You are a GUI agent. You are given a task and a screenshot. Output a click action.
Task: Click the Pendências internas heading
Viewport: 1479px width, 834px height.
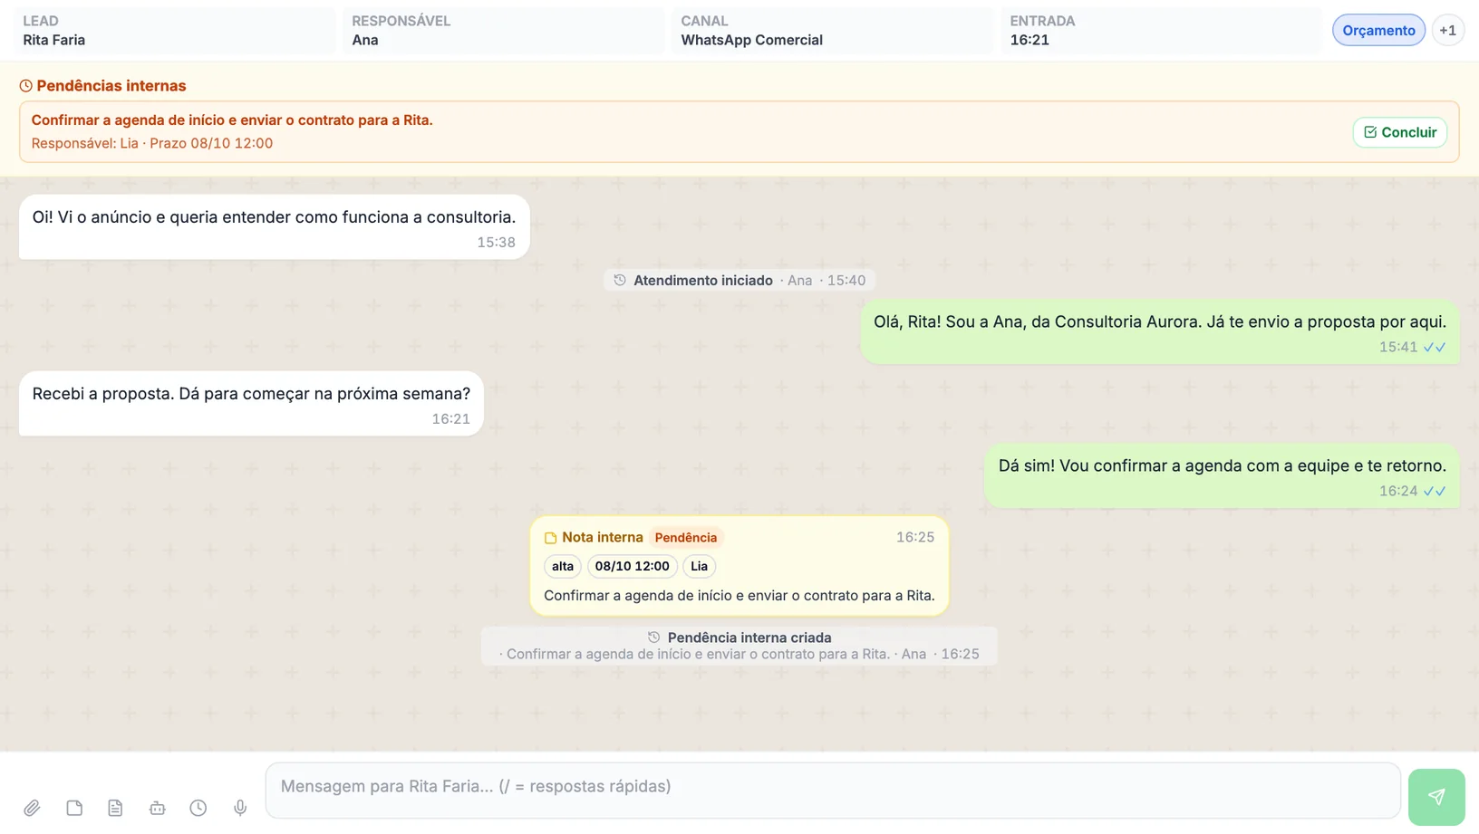[x=111, y=86]
